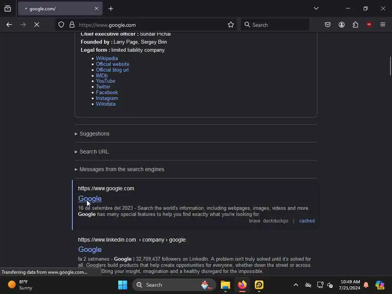Open the Official website link
The height and width of the screenshot is (294, 392).
pos(113,64)
